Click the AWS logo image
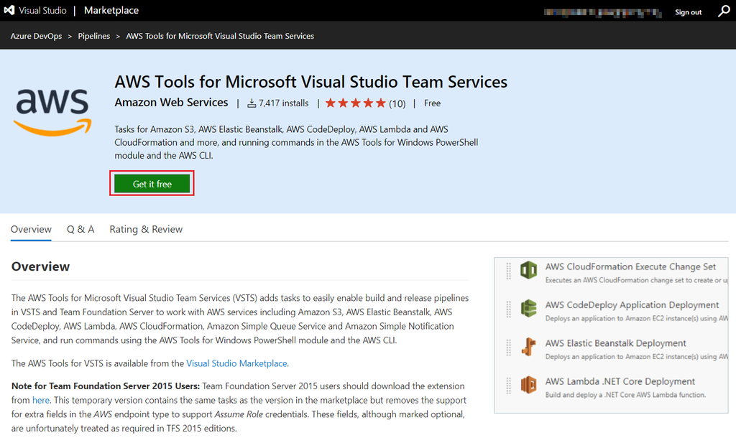The height and width of the screenshot is (438, 736). pyautogui.click(x=52, y=113)
